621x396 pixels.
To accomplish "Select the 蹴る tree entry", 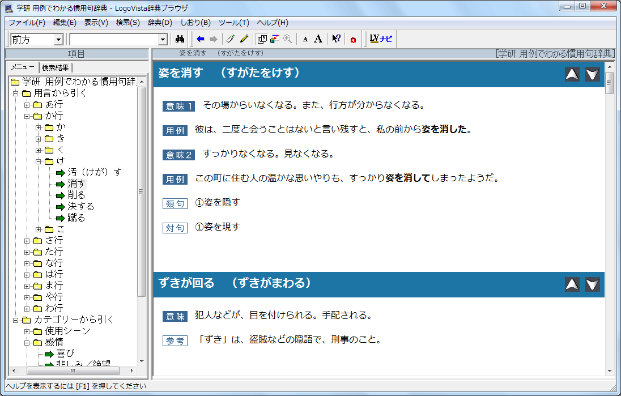I will click(x=76, y=218).
